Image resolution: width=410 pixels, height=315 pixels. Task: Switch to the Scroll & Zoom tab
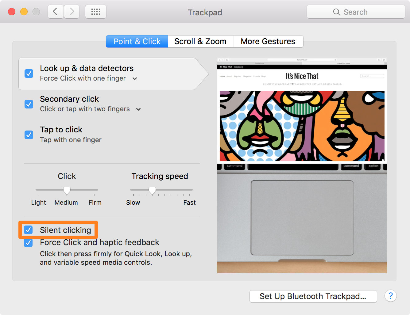pos(200,41)
